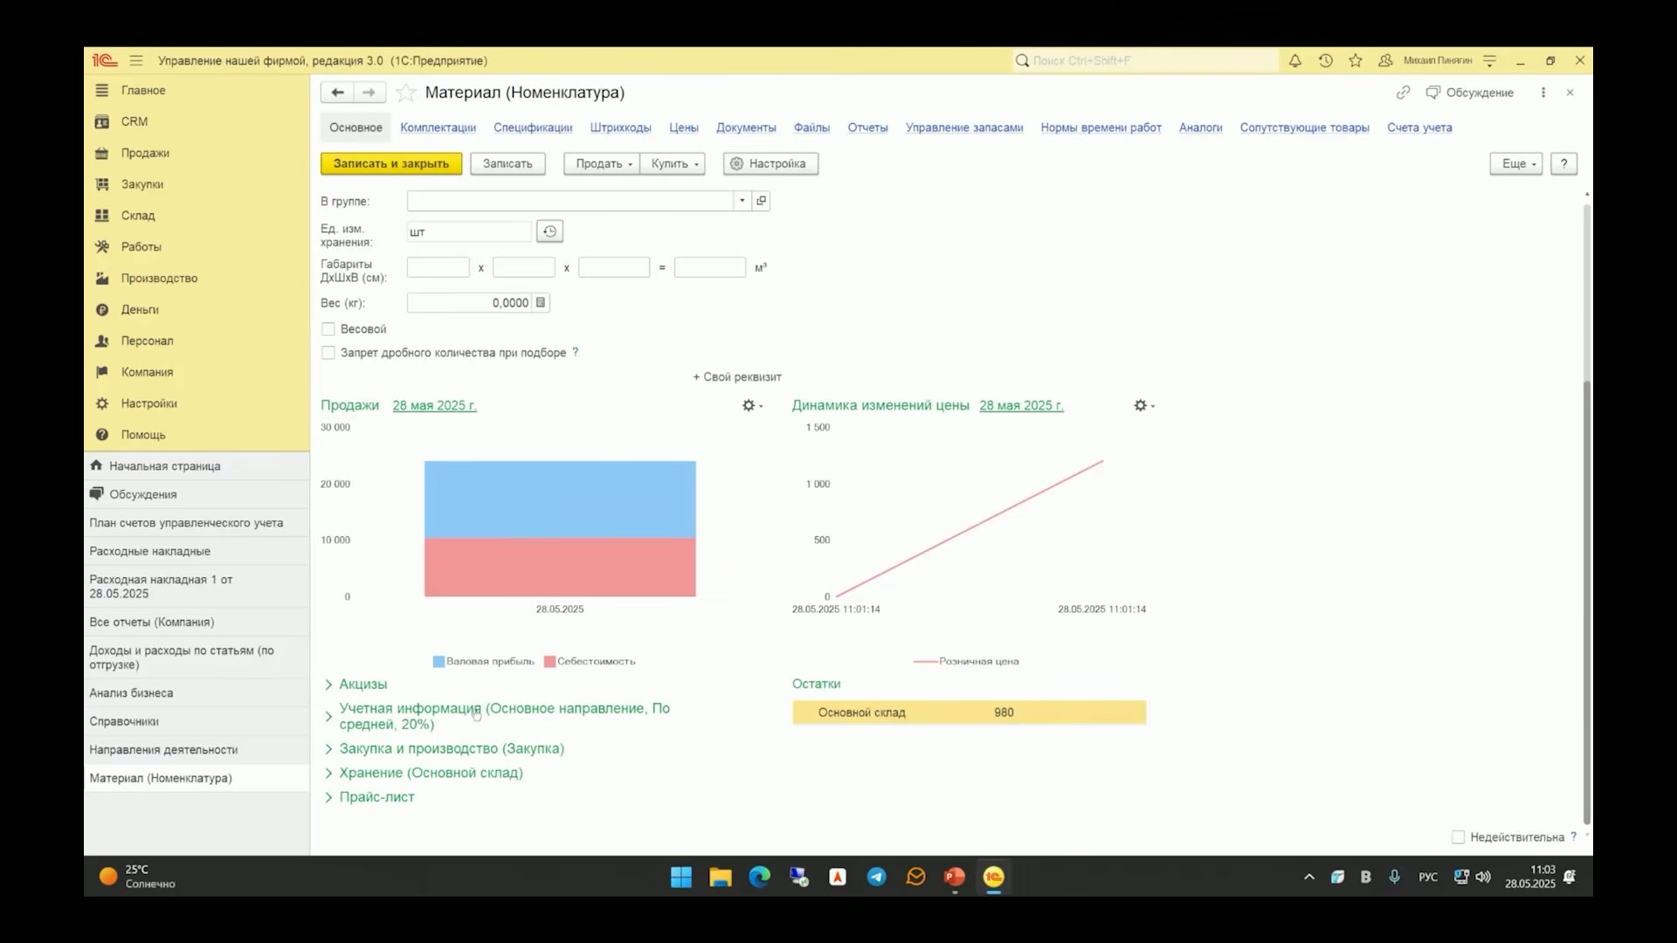This screenshot has height=943, width=1677.
Task: Click the favorites star in the top bar
Action: click(x=1356, y=61)
